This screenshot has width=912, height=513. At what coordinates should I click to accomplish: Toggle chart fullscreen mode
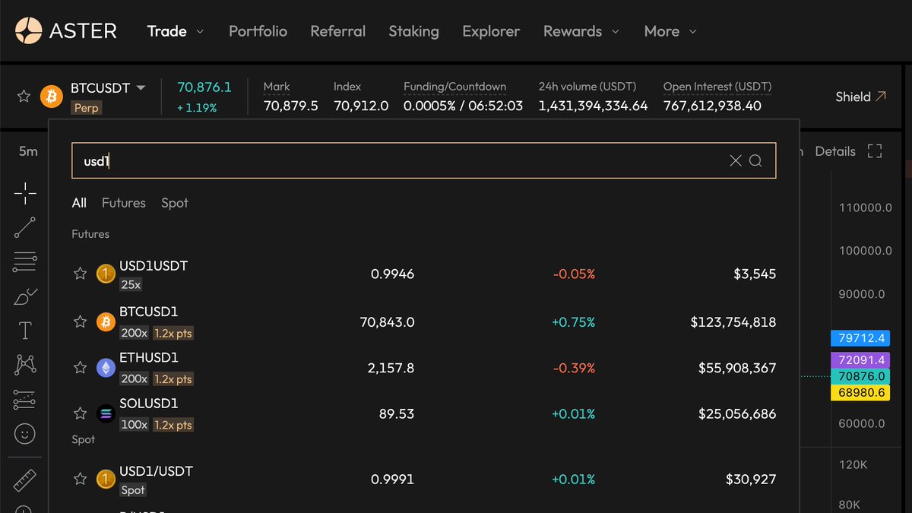click(875, 151)
